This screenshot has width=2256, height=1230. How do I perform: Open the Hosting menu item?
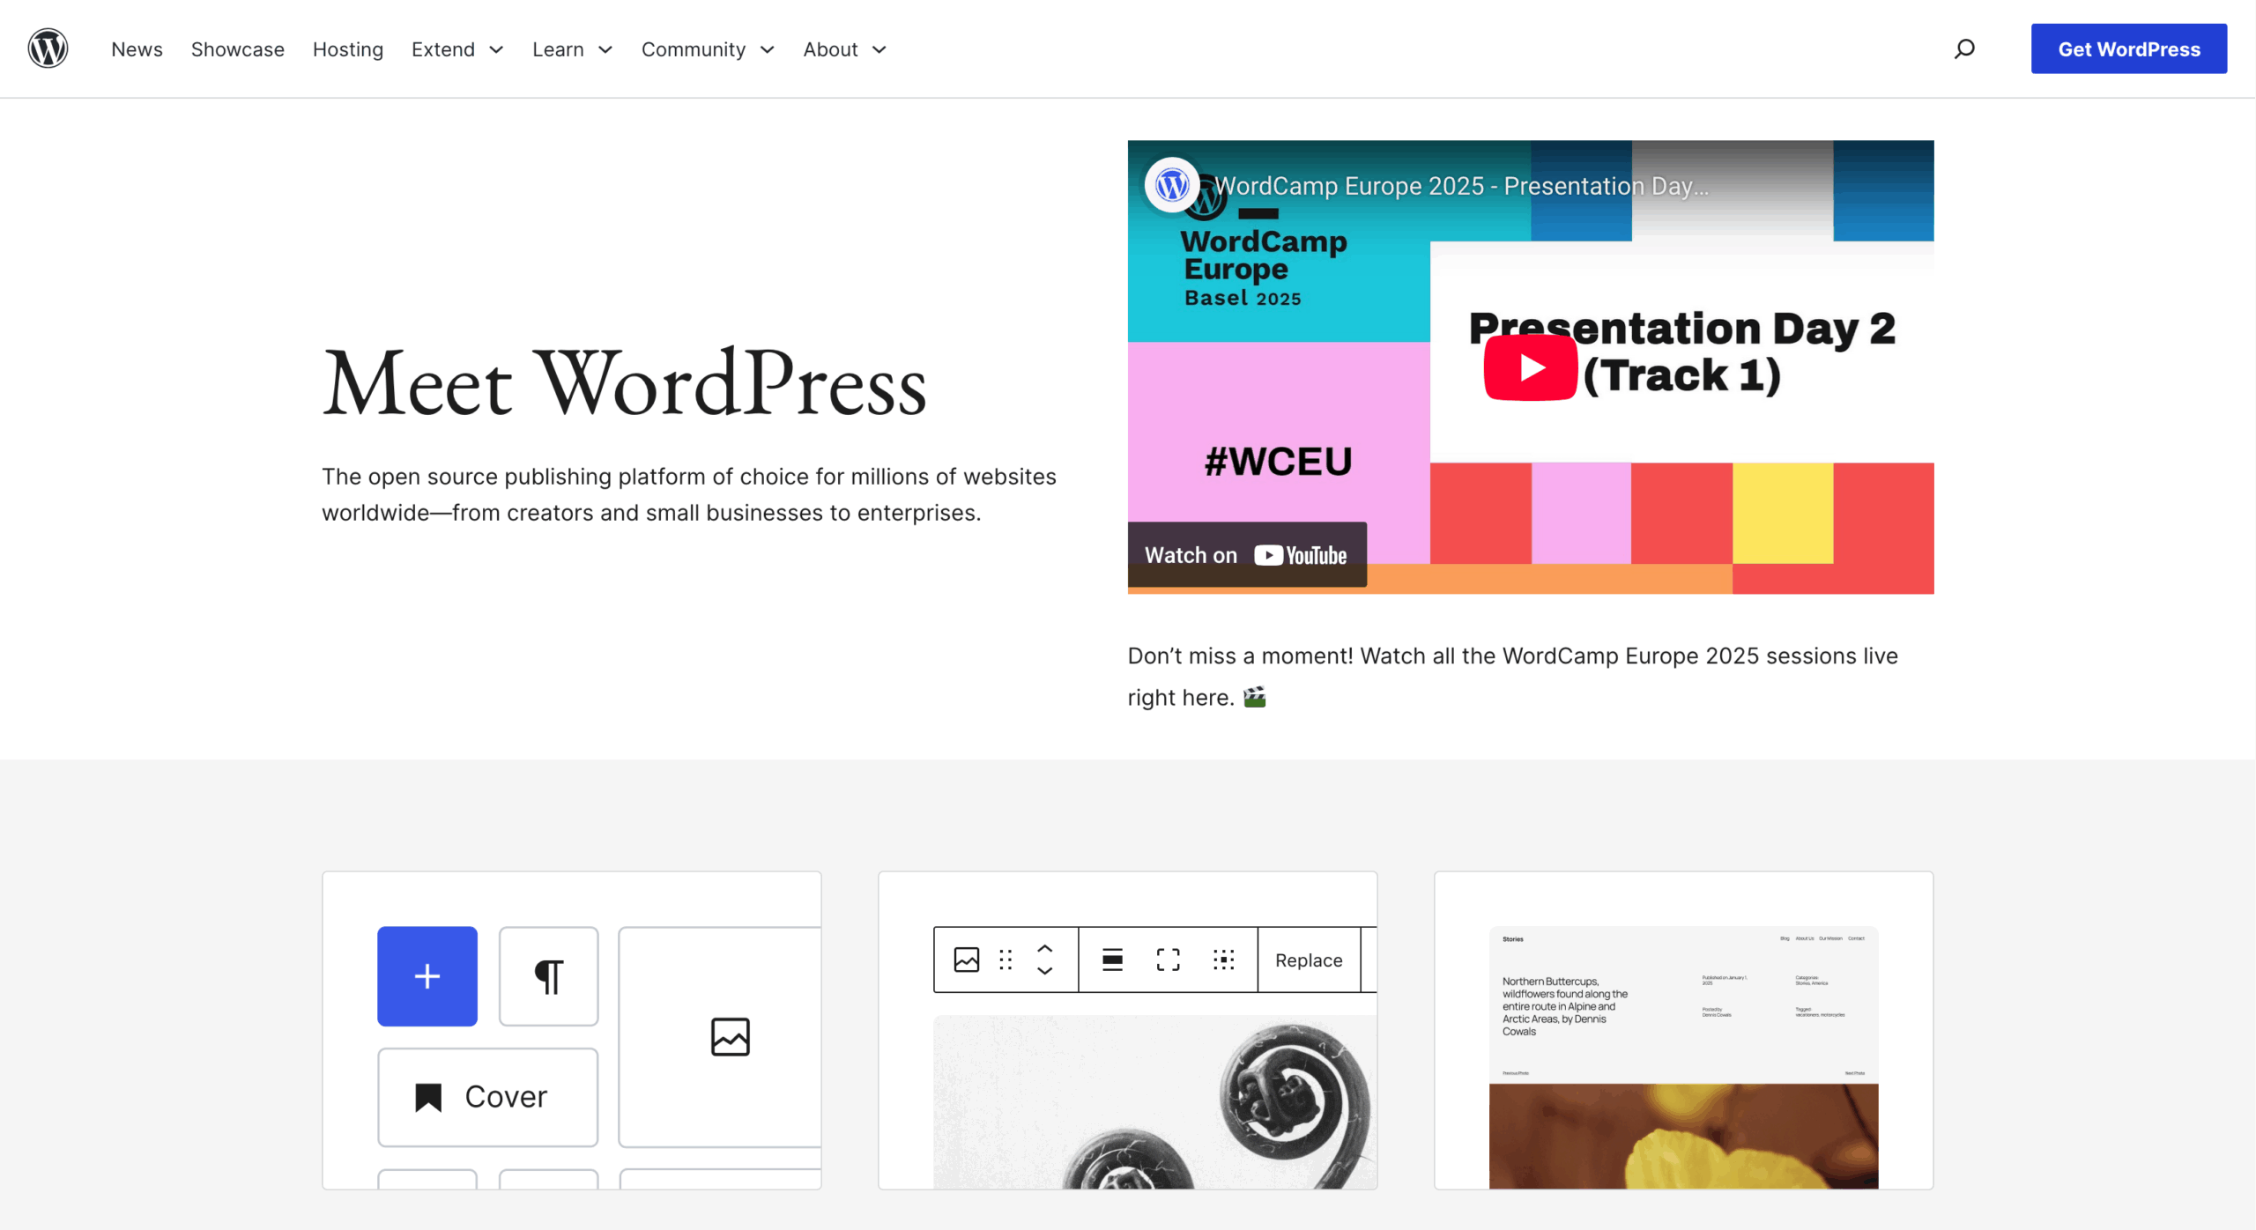(x=348, y=49)
